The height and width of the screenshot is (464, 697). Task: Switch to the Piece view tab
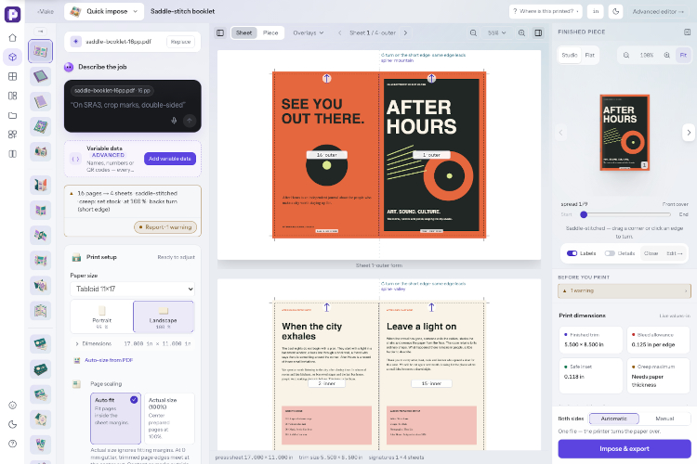270,32
